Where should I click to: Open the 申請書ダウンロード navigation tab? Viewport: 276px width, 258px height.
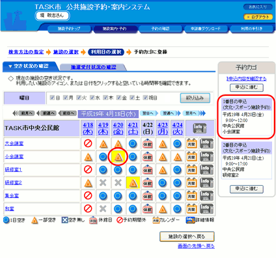tap(206, 29)
